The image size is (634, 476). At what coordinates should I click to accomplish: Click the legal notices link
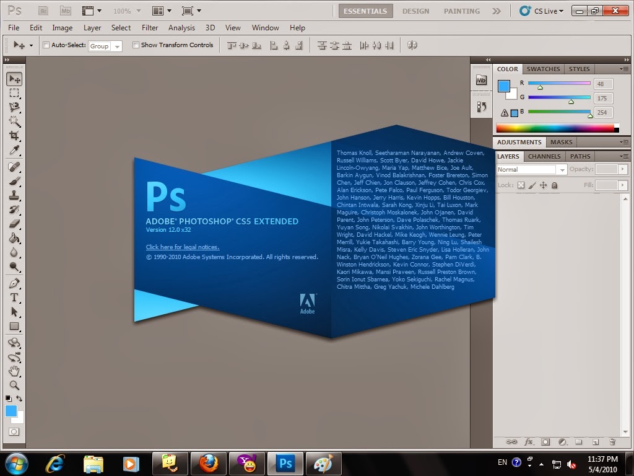click(183, 247)
